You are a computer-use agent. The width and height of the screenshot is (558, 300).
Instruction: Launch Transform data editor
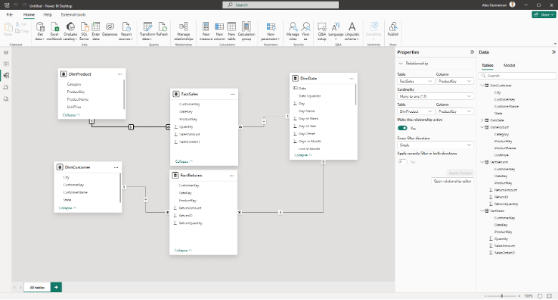point(147,31)
